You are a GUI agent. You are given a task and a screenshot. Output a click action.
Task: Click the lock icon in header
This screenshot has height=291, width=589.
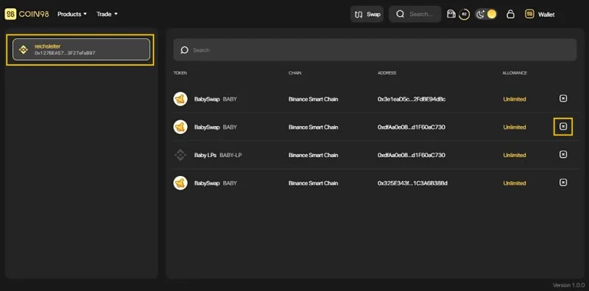pyautogui.click(x=510, y=14)
